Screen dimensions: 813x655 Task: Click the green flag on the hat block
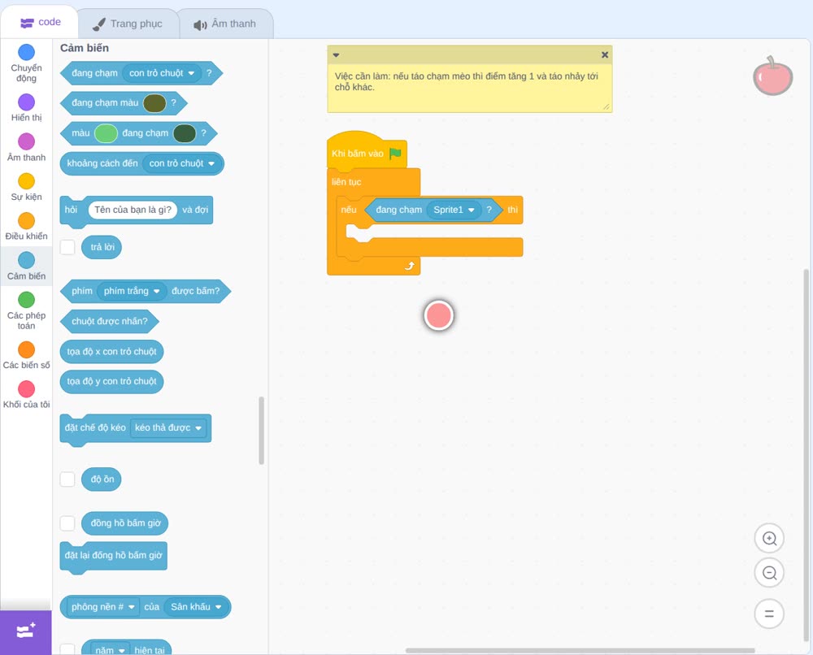(395, 154)
